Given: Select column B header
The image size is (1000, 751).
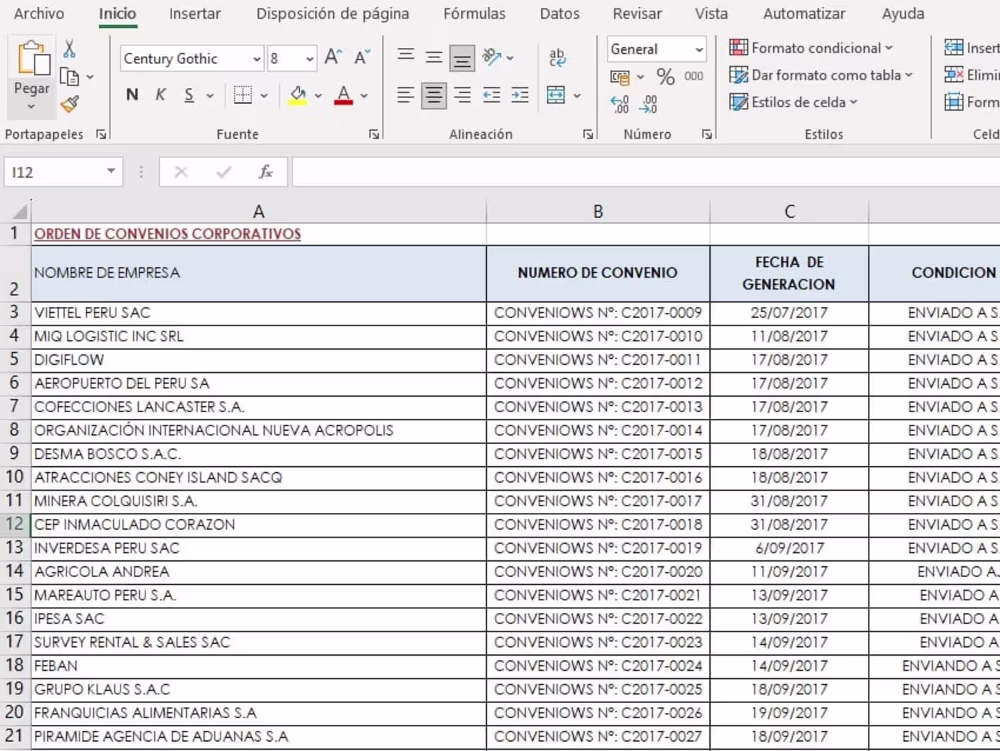Looking at the screenshot, I should 598,211.
